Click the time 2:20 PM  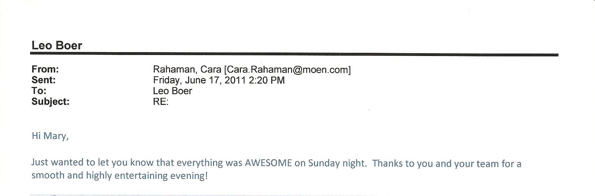[267, 80]
